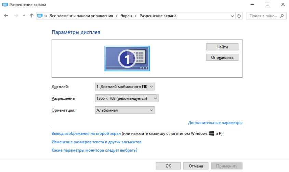The image size is (289, 172).
Task: Click the Отмена button
Action: point(196,166)
